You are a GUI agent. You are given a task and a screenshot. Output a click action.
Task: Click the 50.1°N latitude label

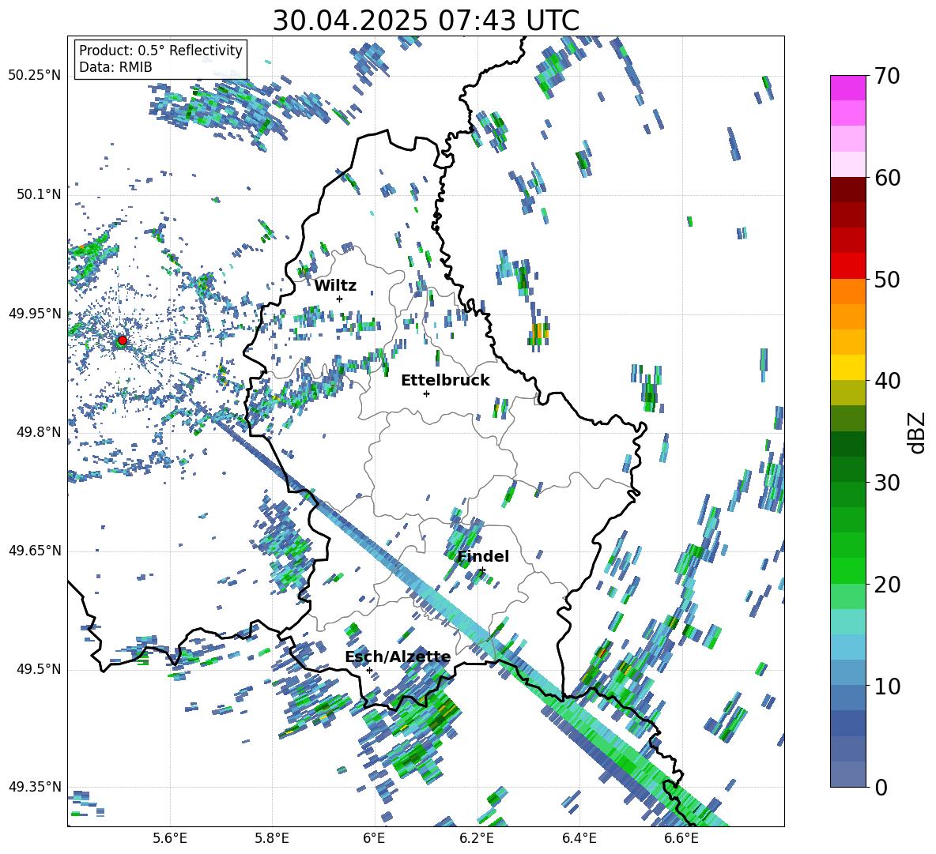coord(38,195)
